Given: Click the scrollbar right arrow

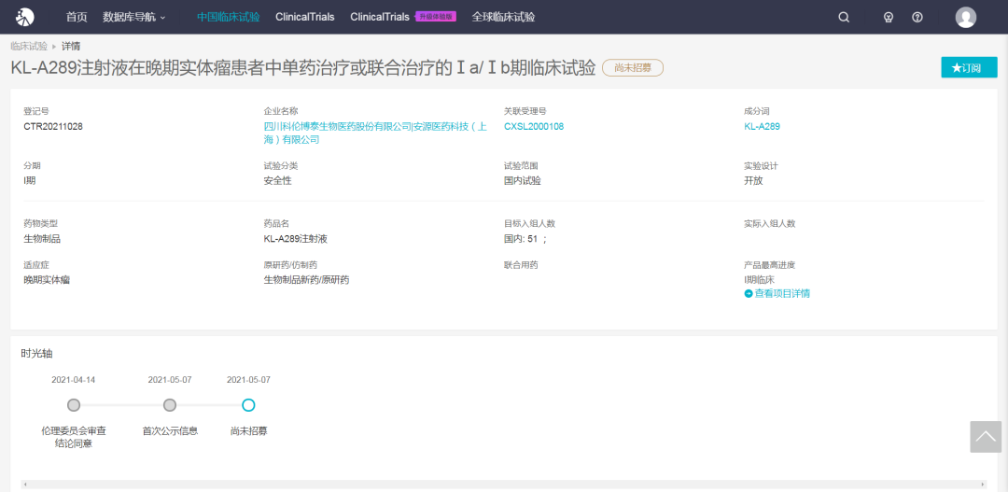Looking at the screenshot, I should point(983,485).
